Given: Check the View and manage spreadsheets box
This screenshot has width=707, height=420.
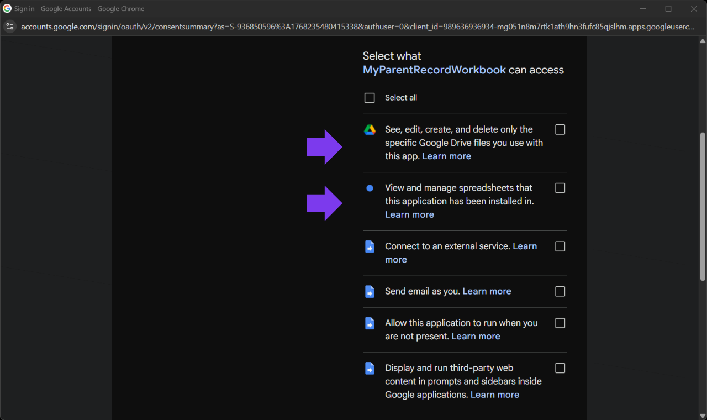Looking at the screenshot, I should click(560, 188).
